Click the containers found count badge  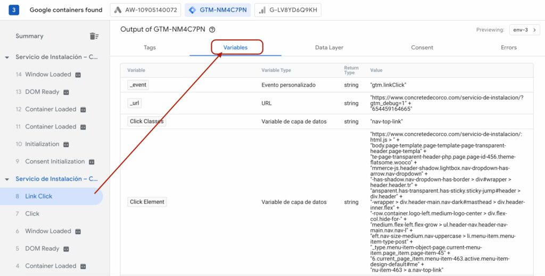(13, 10)
